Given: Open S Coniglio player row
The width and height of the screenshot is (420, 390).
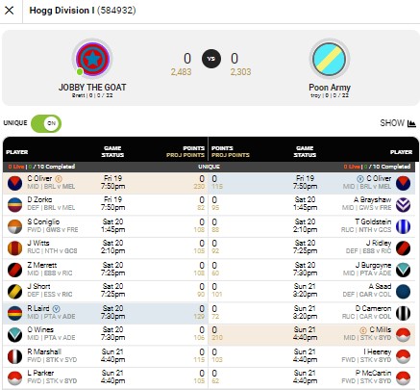Looking at the screenshot, I should (x=106, y=226).
